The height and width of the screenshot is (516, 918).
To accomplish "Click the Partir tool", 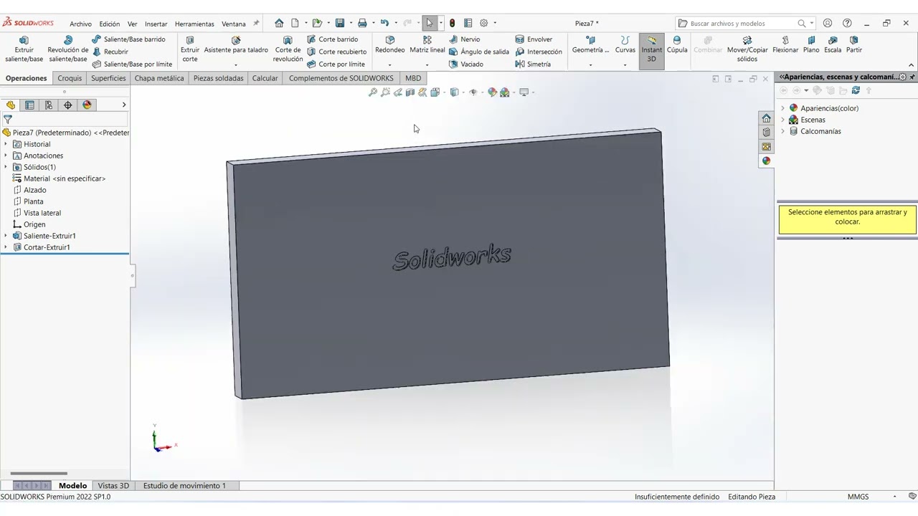I will [x=853, y=45].
